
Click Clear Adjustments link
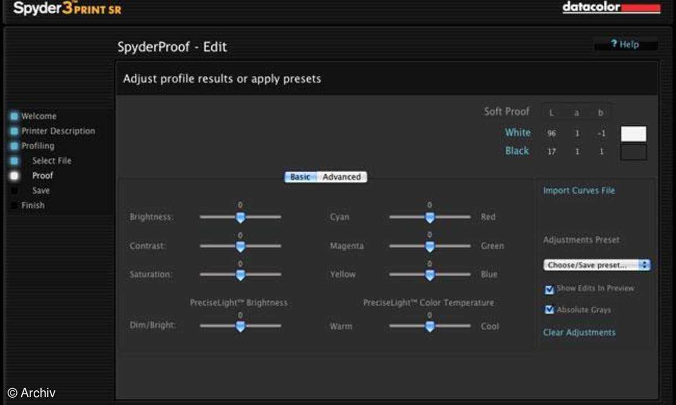[579, 332]
